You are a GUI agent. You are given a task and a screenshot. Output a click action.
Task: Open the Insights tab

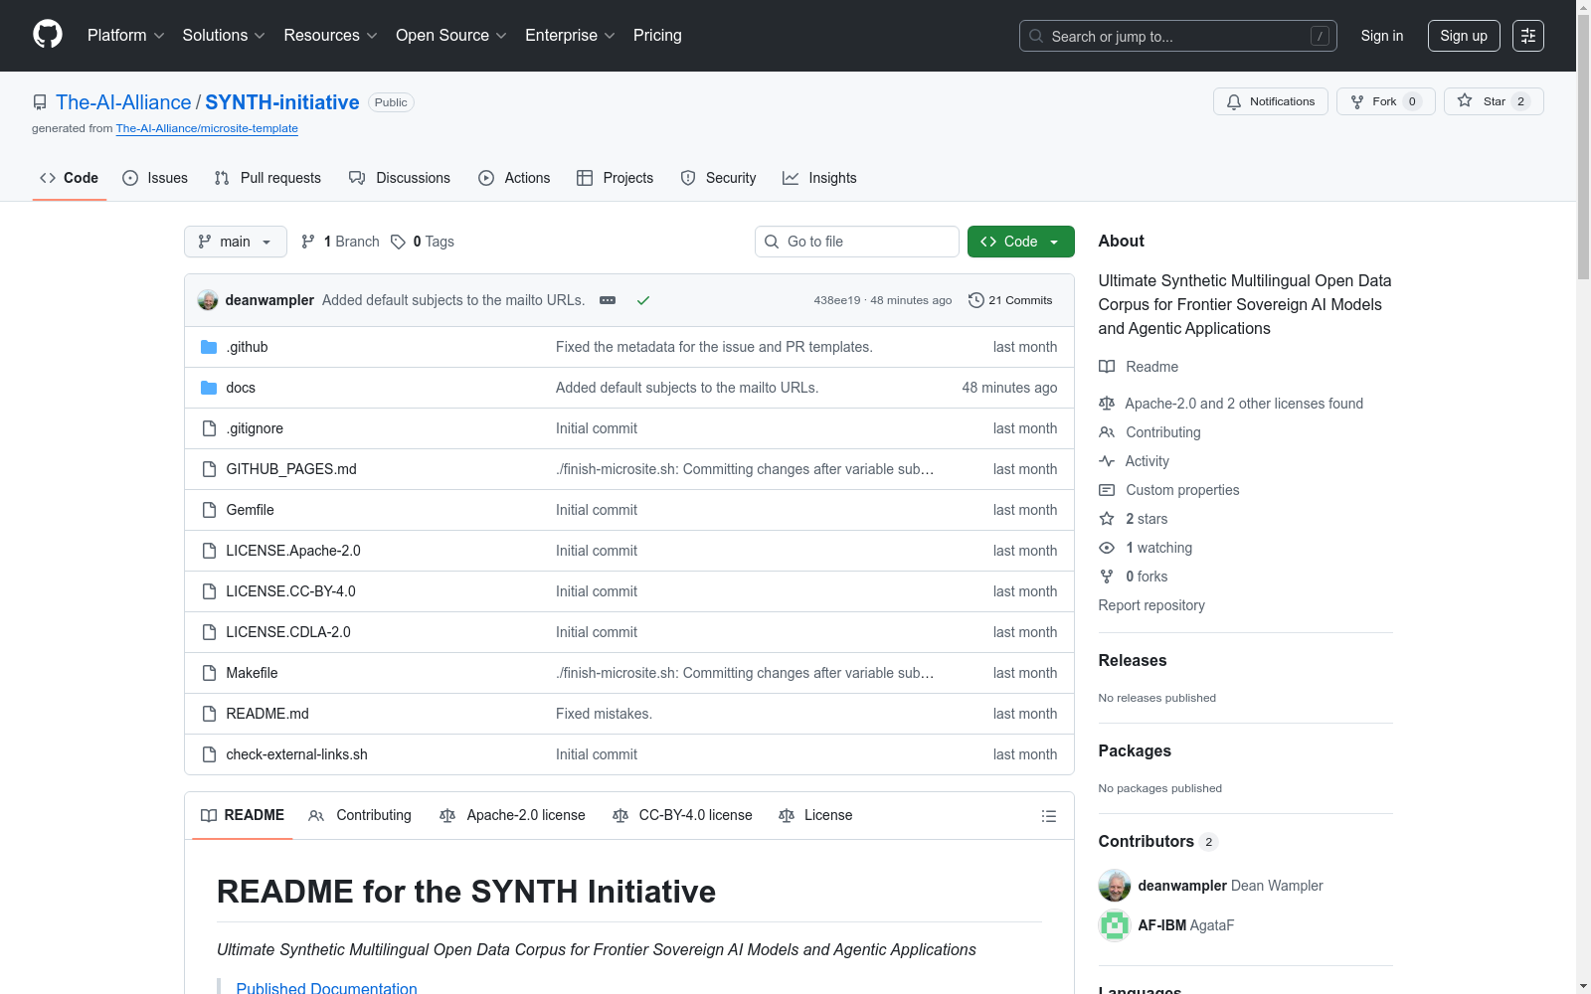click(819, 178)
